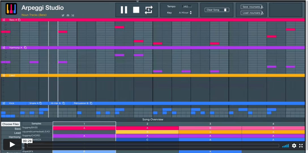Adjust the video volume bars

(x=285, y=146)
